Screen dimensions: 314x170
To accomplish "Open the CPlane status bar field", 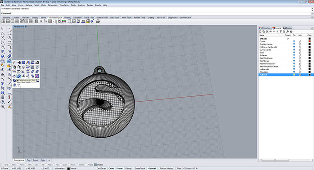I will (4, 169).
